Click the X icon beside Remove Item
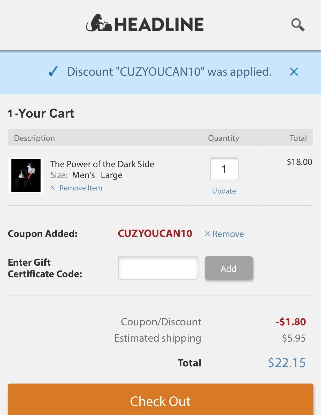 pos(53,188)
